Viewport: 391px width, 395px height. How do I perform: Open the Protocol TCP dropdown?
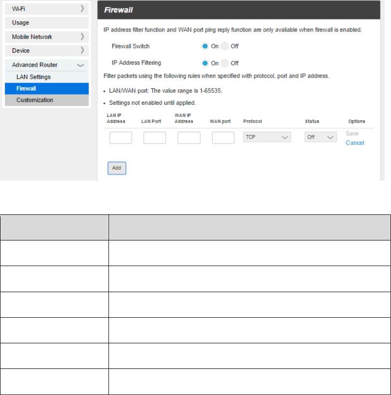tap(267, 138)
